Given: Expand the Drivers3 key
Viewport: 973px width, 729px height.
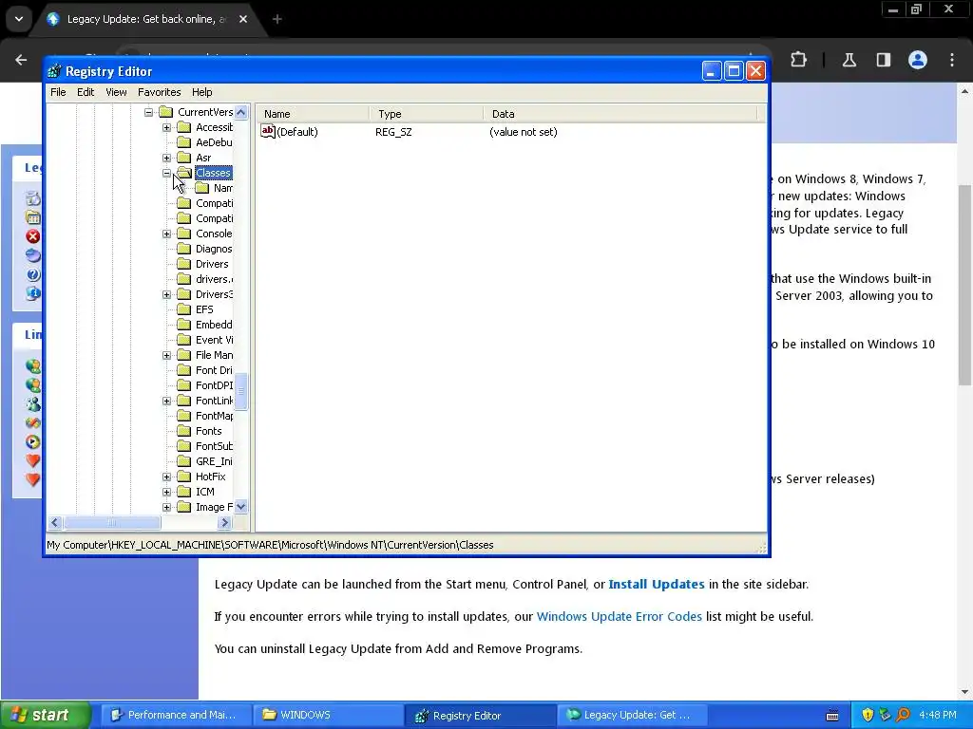Looking at the screenshot, I should [x=167, y=294].
